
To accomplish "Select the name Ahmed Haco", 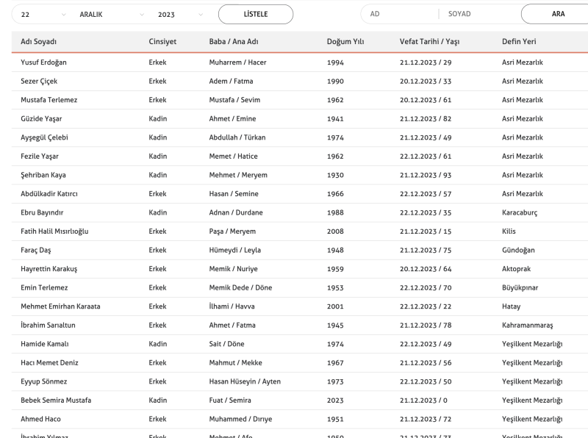I will tap(40, 418).
